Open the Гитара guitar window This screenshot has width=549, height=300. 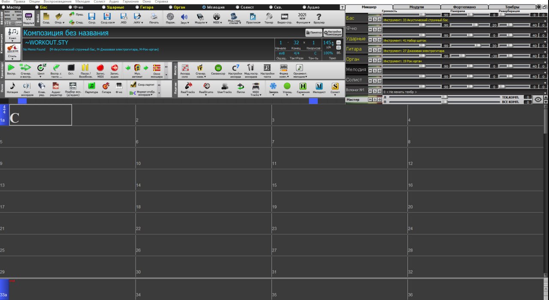click(106, 88)
